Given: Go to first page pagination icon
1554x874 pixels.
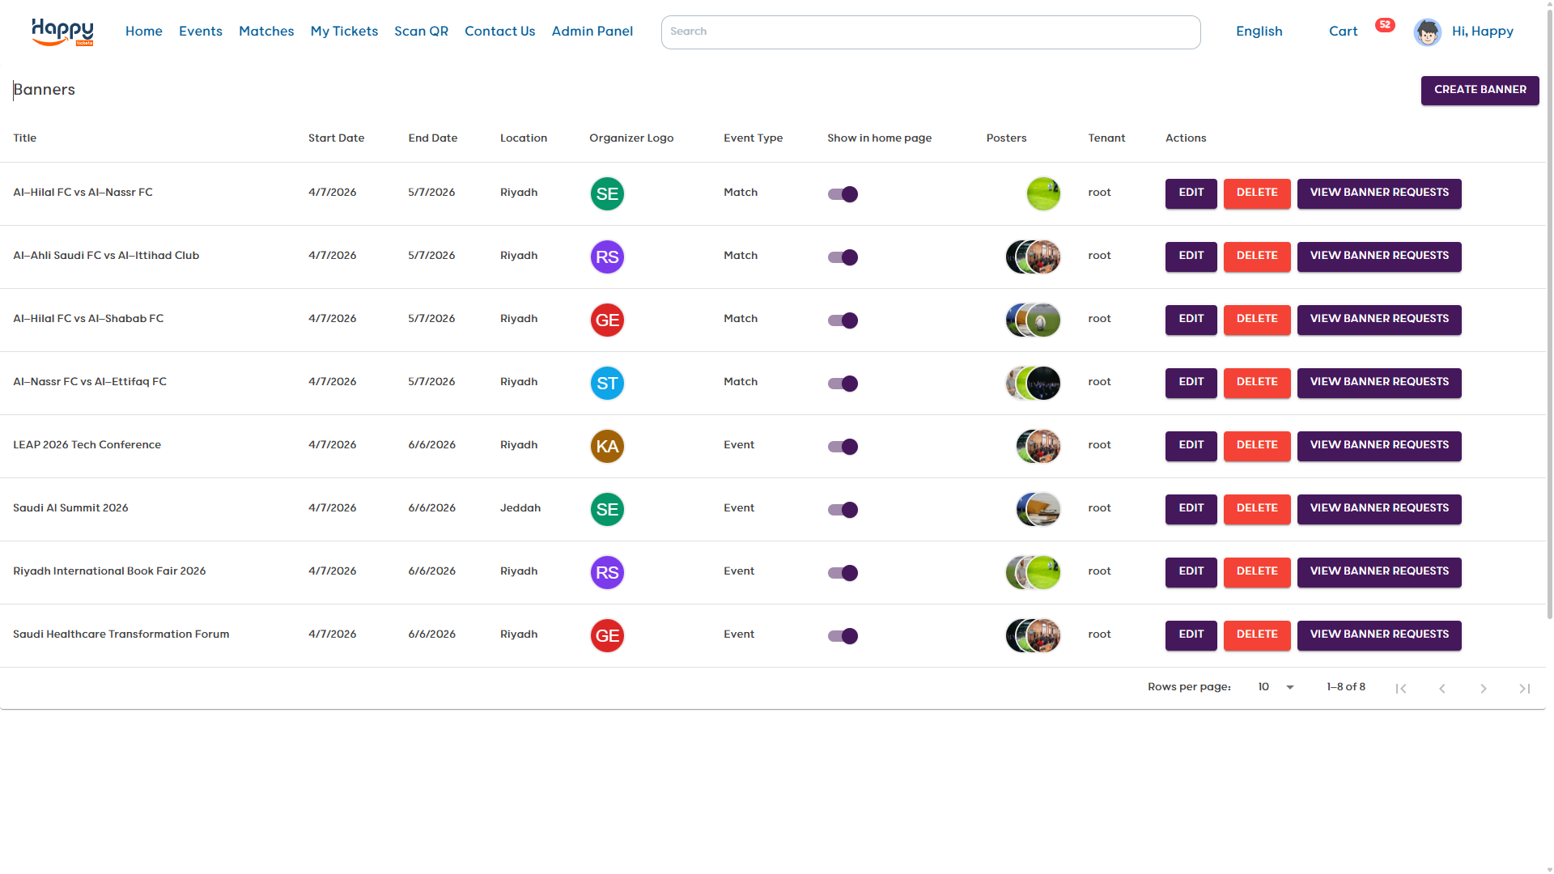Looking at the screenshot, I should pos(1401,689).
